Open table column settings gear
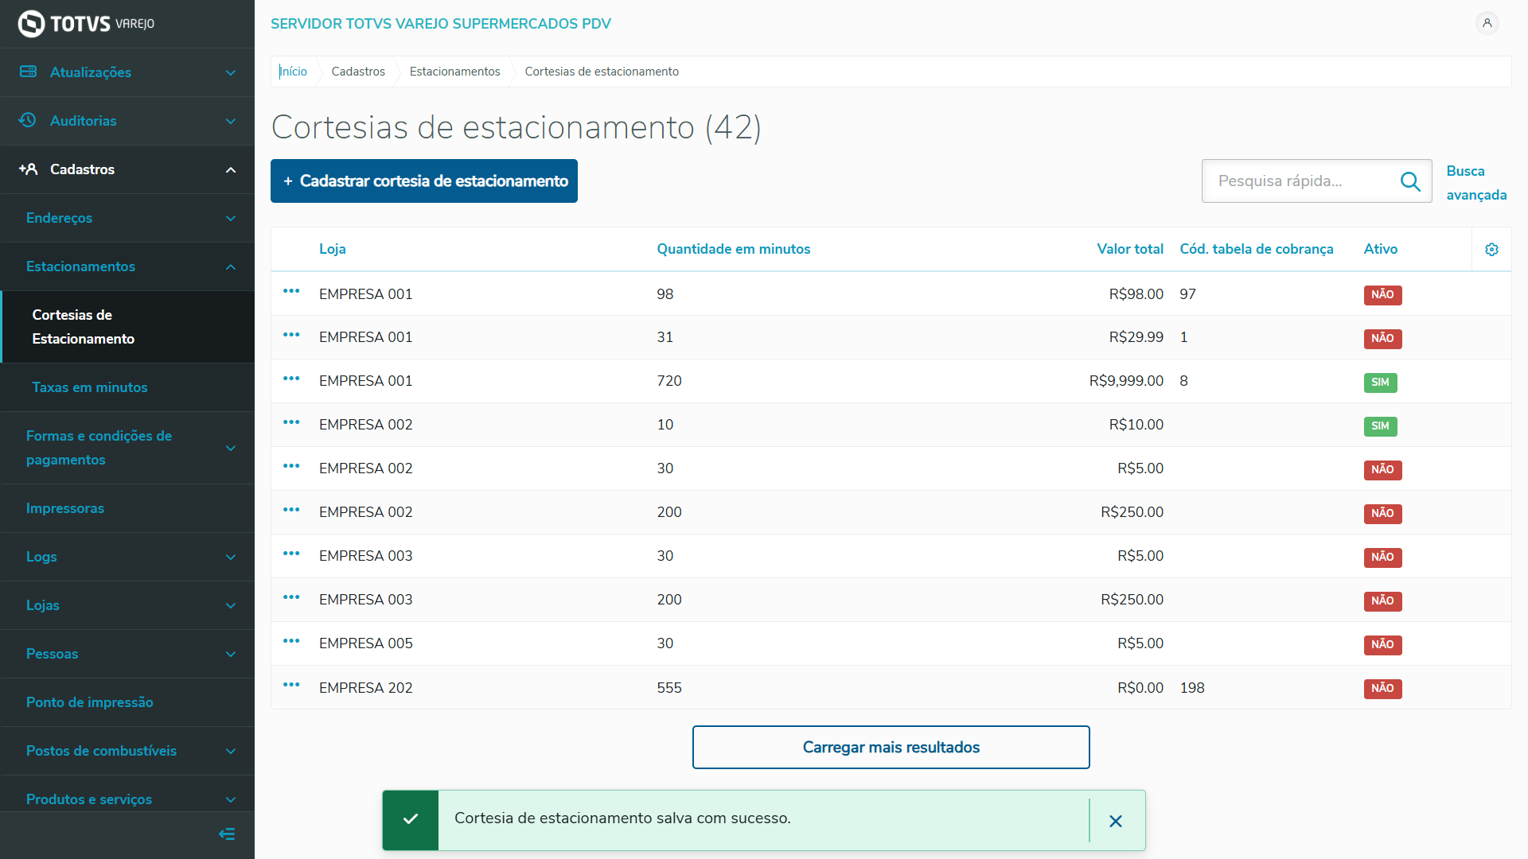This screenshot has height=859, width=1528. [1491, 250]
